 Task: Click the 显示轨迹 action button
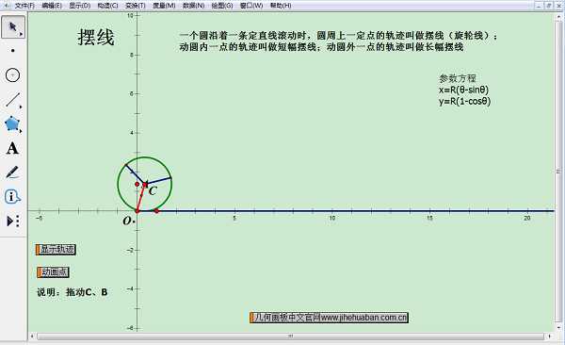[56, 250]
